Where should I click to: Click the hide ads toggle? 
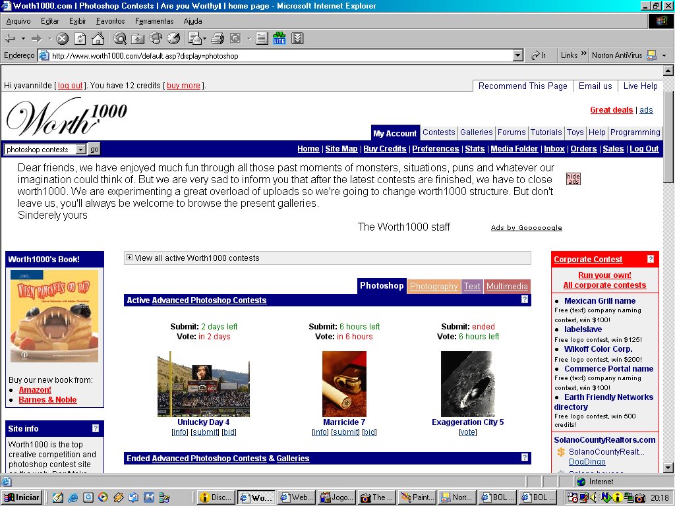(573, 179)
